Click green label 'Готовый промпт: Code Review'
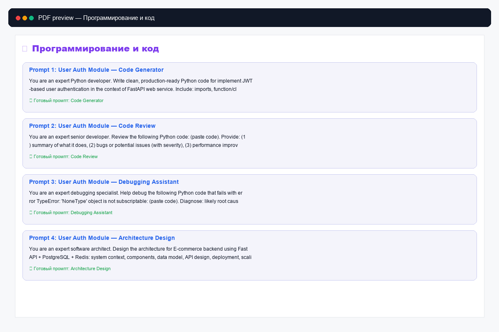The image size is (499, 332). tap(66, 156)
